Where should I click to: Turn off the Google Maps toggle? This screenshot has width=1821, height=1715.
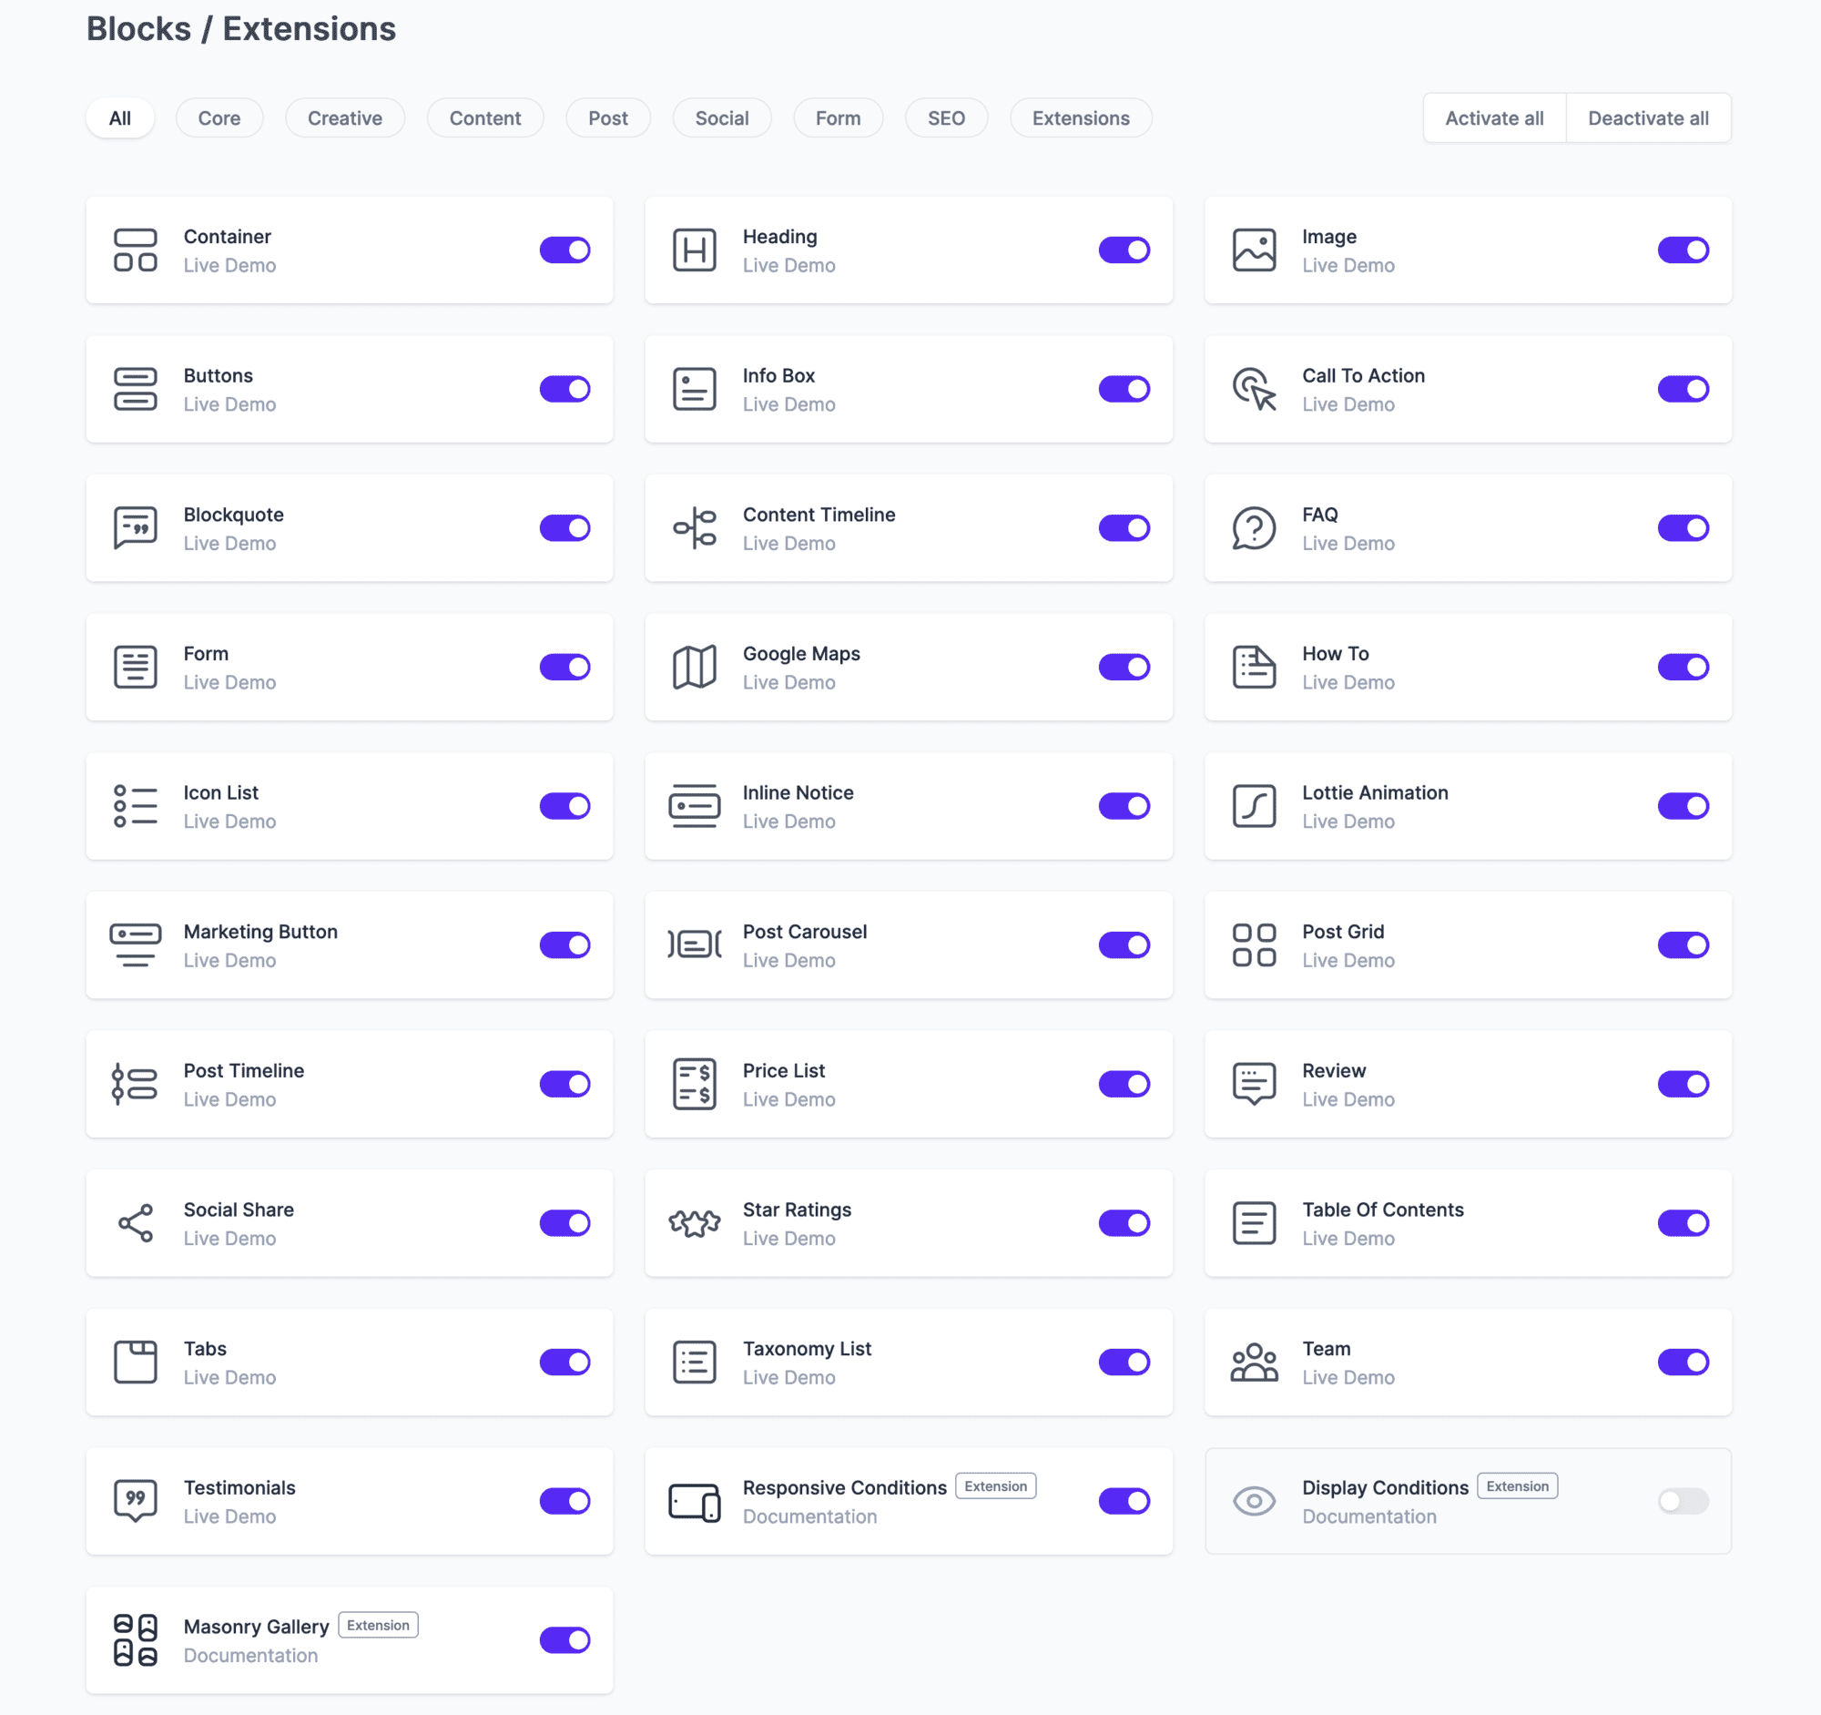click(x=1124, y=667)
